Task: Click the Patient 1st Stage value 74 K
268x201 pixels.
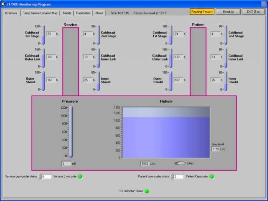Action: 179,34
